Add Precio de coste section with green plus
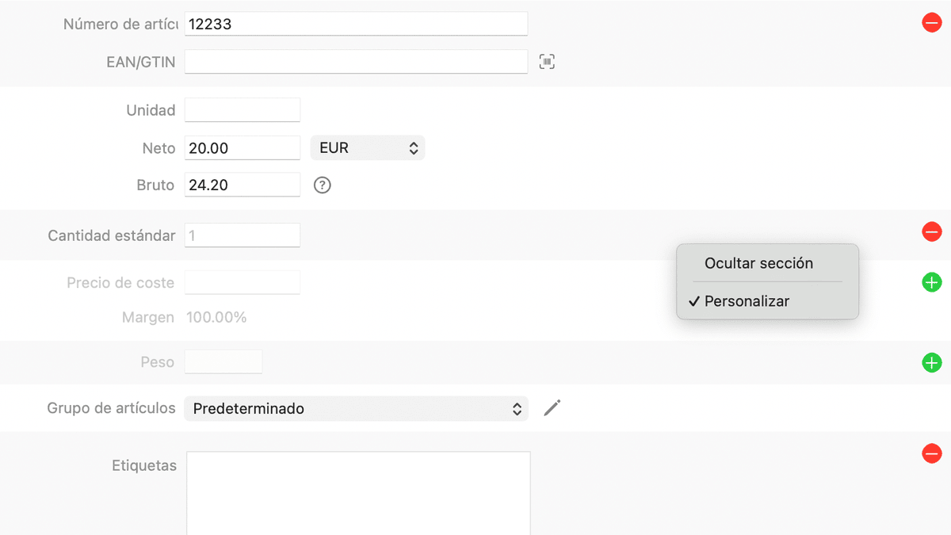The height and width of the screenshot is (535, 951). pos(931,282)
